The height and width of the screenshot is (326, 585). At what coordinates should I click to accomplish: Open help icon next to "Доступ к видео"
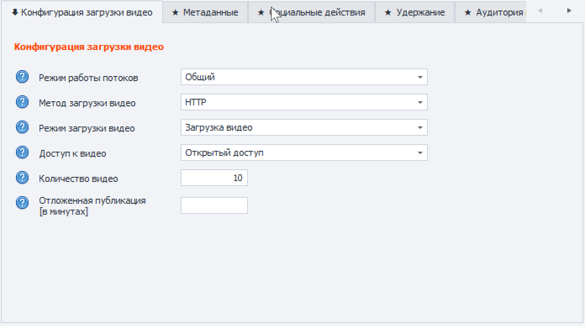tap(22, 152)
